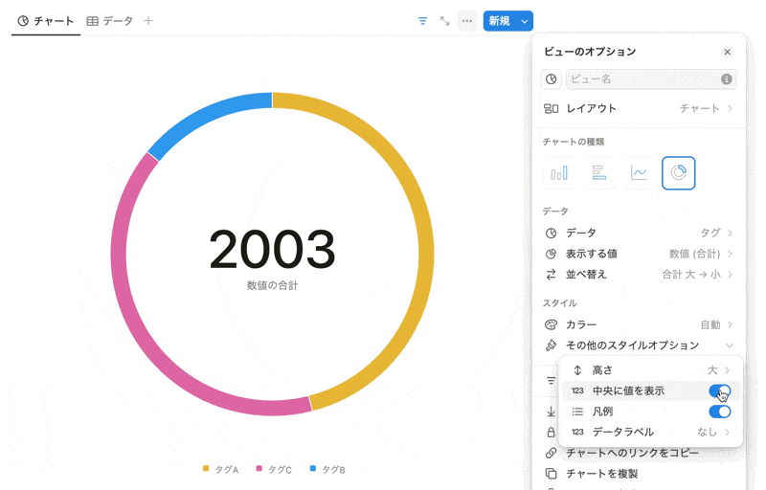This screenshot has height=490, width=766.
Task: Click the info icon in ビュー名 field
Action: 727,79
